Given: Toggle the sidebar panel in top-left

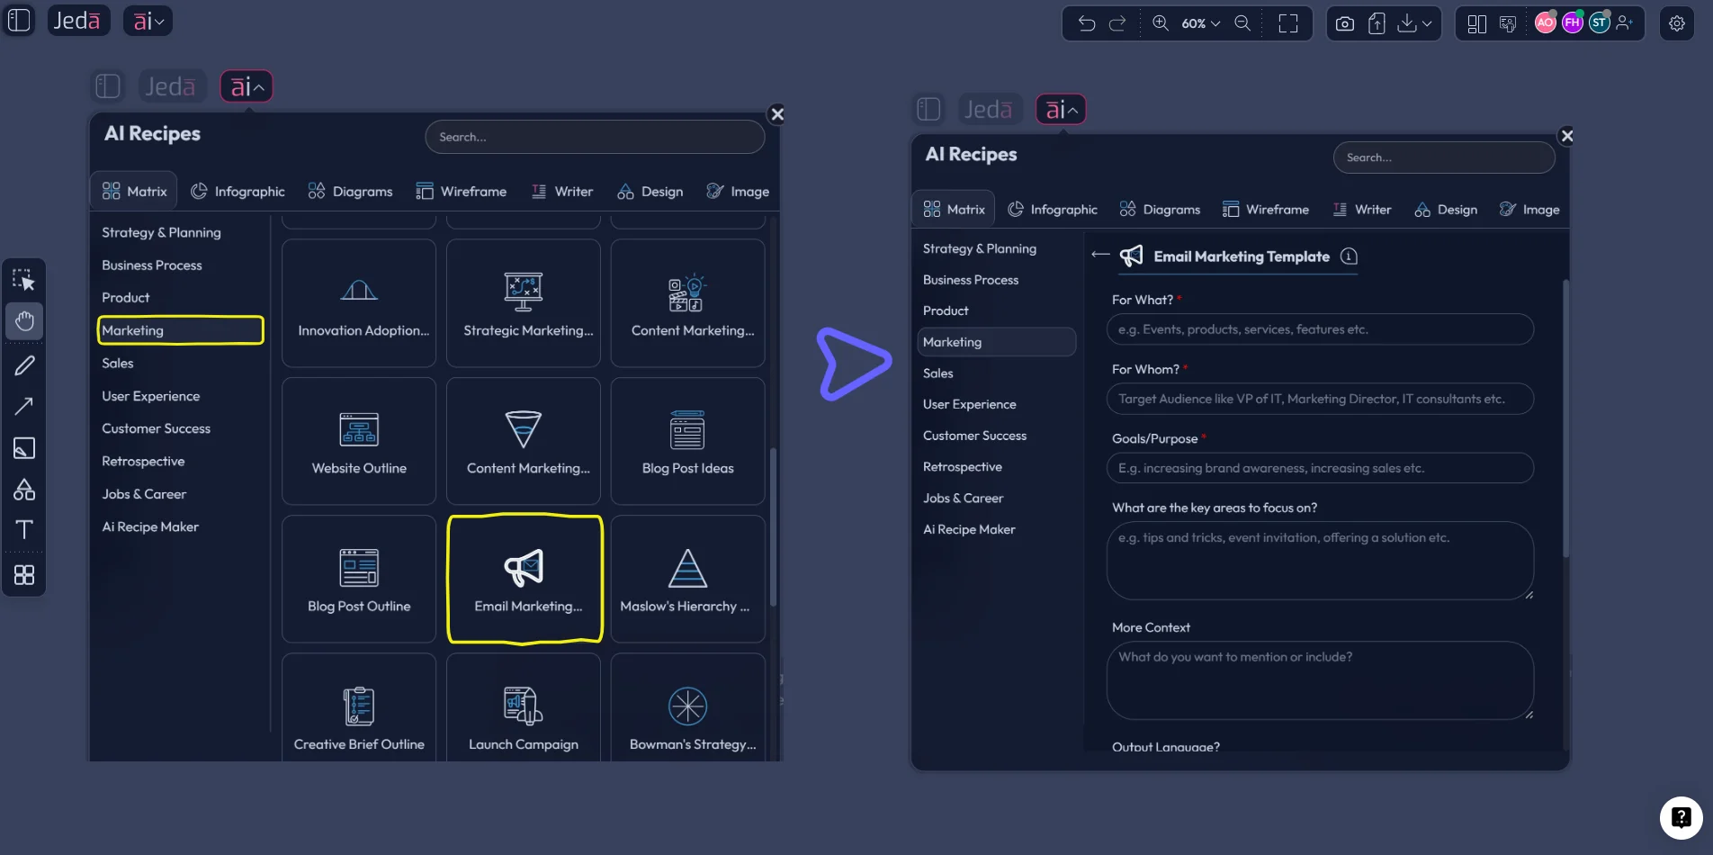Looking at the screenshot, I should coord(19,20).
